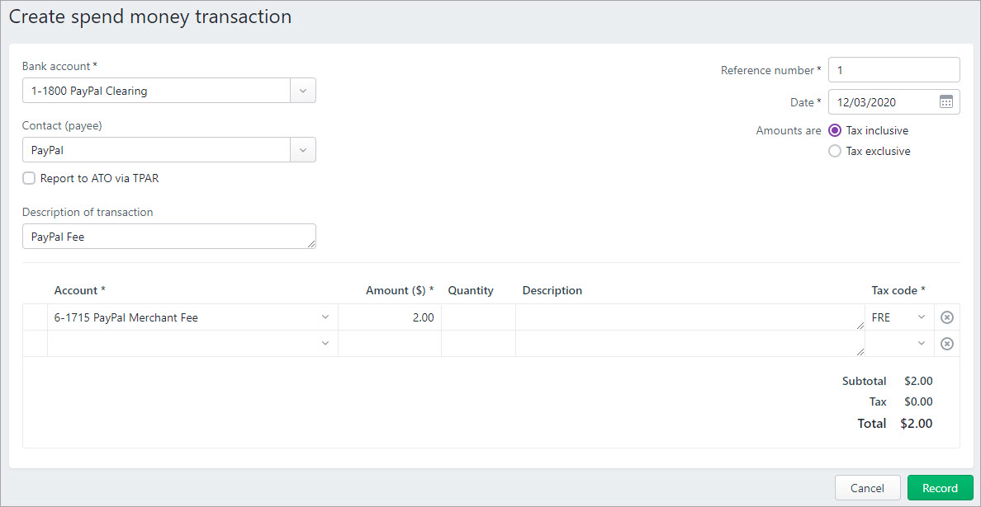Open the second row tax code dropdown

(921, 344)
